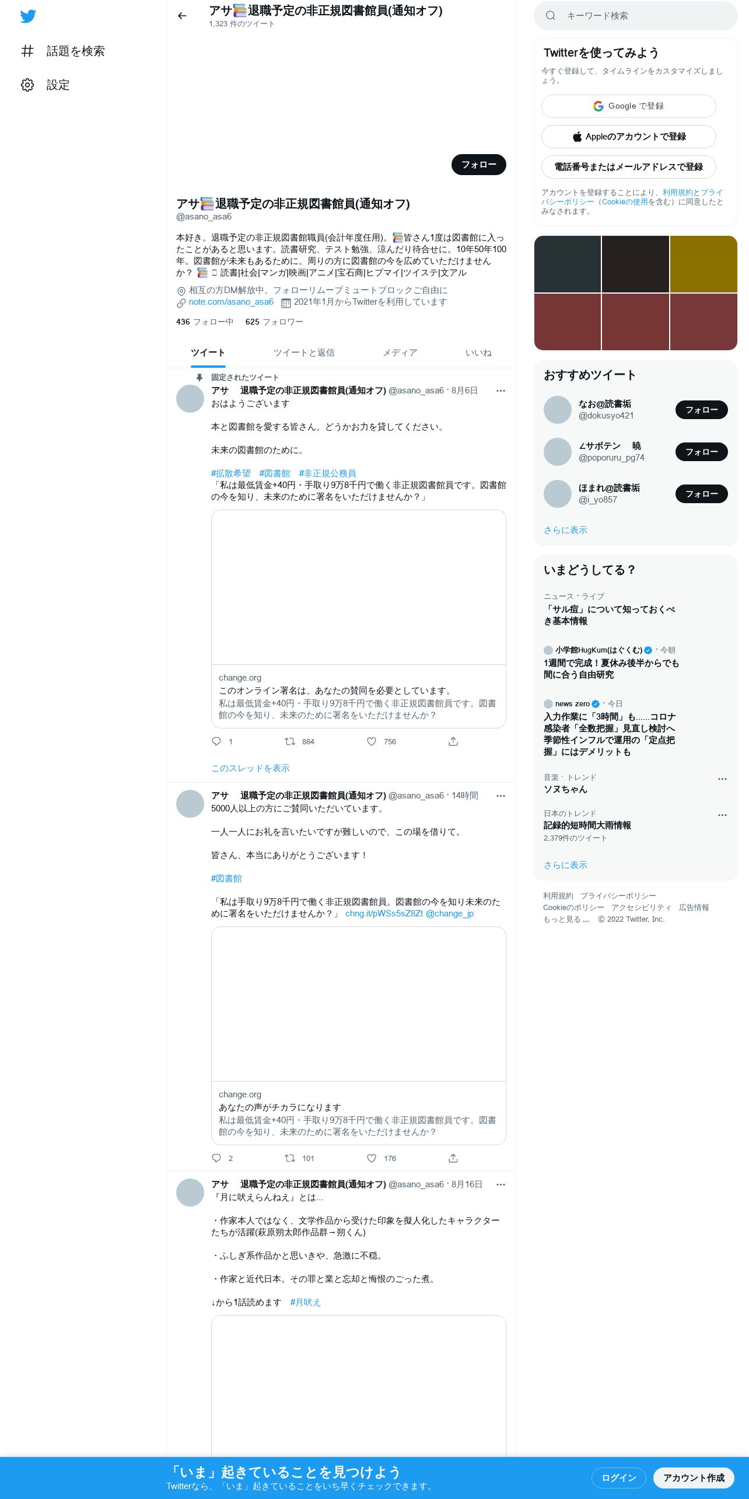Viewport: 749px width, 1499px height.
Task: Follow なお@読書垢 @dokusyo421
Action: tap(701, 410)
